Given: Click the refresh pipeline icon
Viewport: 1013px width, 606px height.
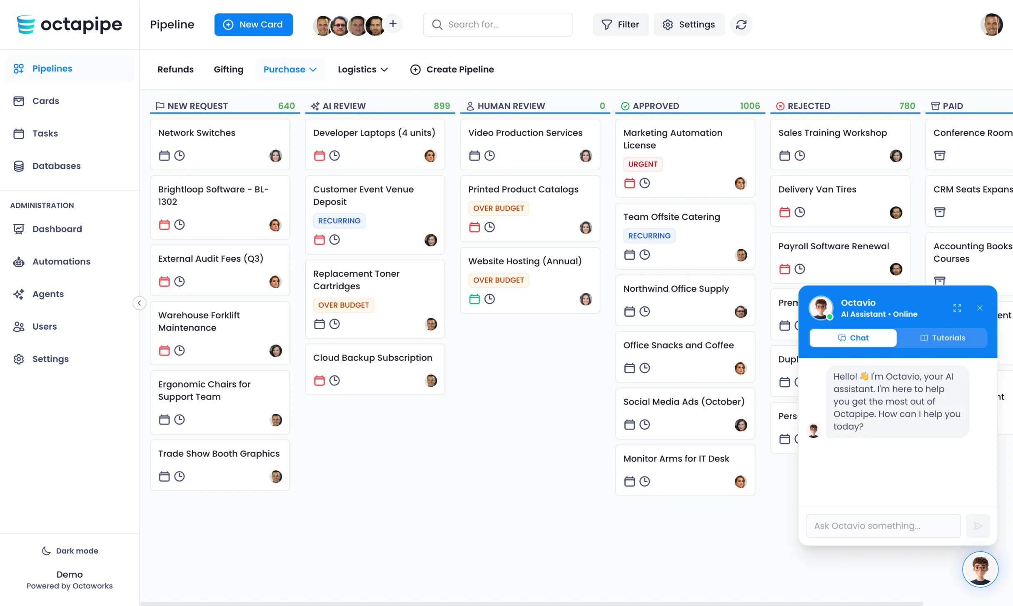Looking at the screenshot, I should coord(741,25).
